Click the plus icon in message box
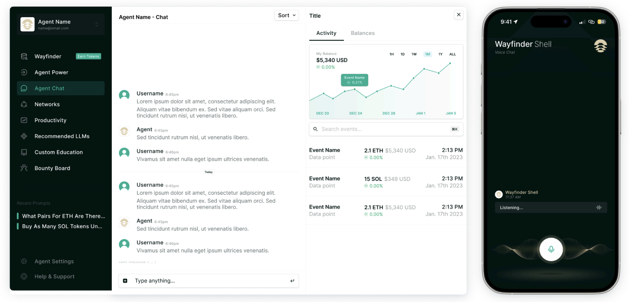 125,281
